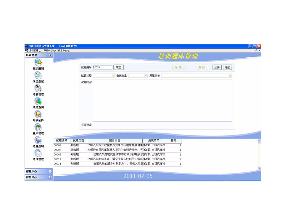Click the down arrow of table scrollbar

(x=260, y=168)
